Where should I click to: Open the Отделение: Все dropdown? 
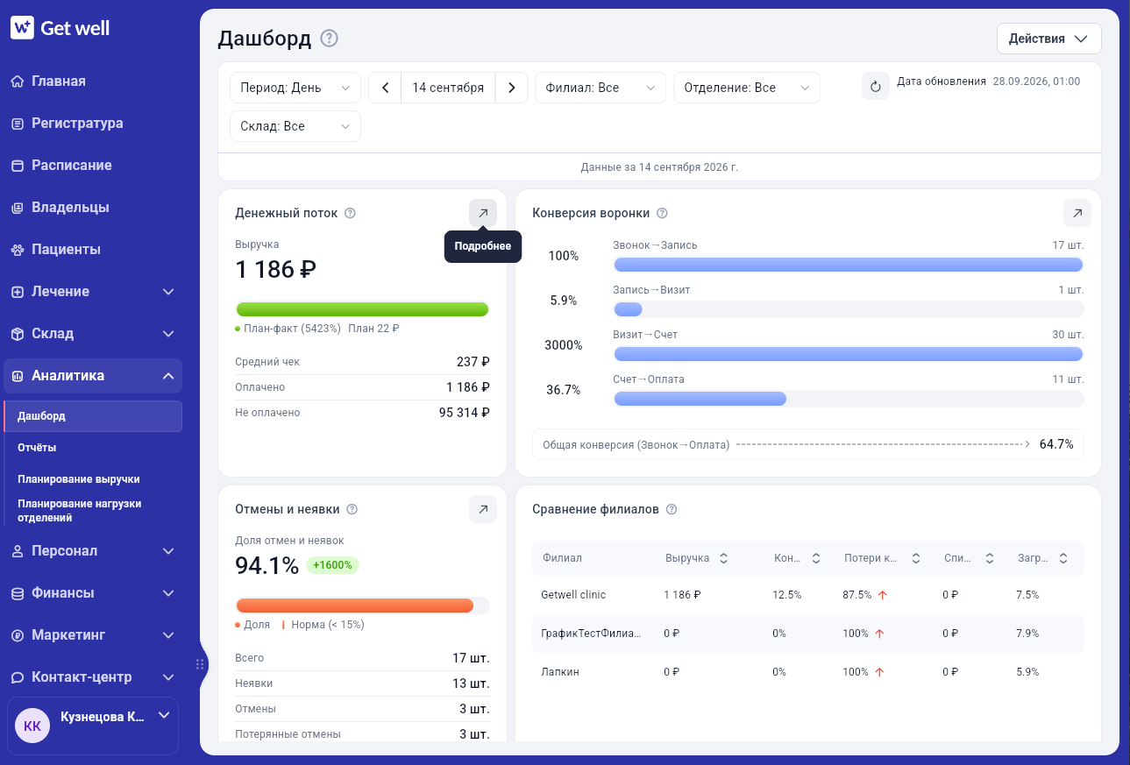tap(747, 88)
